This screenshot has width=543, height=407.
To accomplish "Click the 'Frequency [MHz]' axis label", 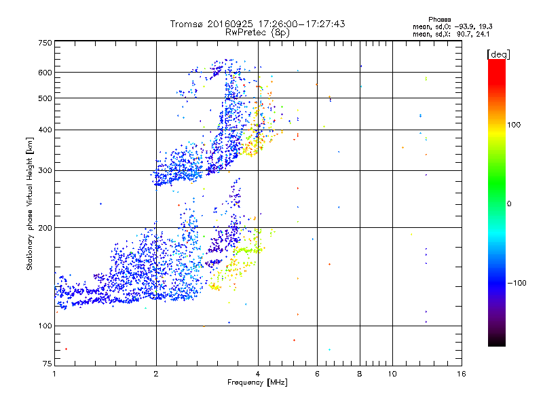I will pyautogui.click(x=257, y=383).
